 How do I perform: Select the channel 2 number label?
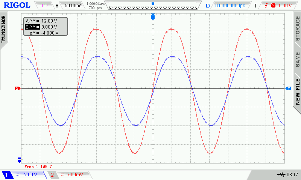click(52, 175)
